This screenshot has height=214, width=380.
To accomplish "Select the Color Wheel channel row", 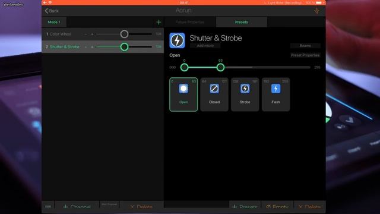I will coord(103,34).
